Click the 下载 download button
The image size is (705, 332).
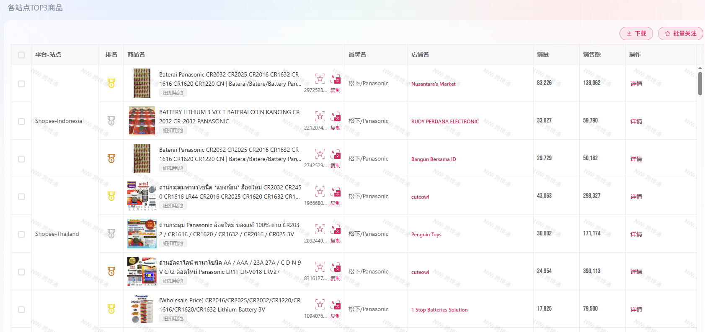[636, 33]
